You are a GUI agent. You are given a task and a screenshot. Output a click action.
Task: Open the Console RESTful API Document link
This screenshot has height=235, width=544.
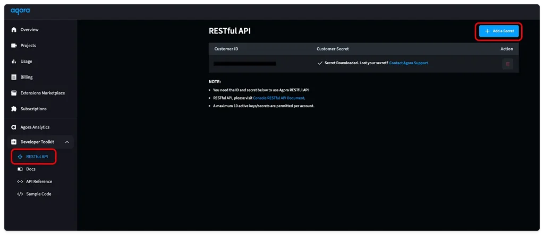pyautogui.click(x=278, y=98)
